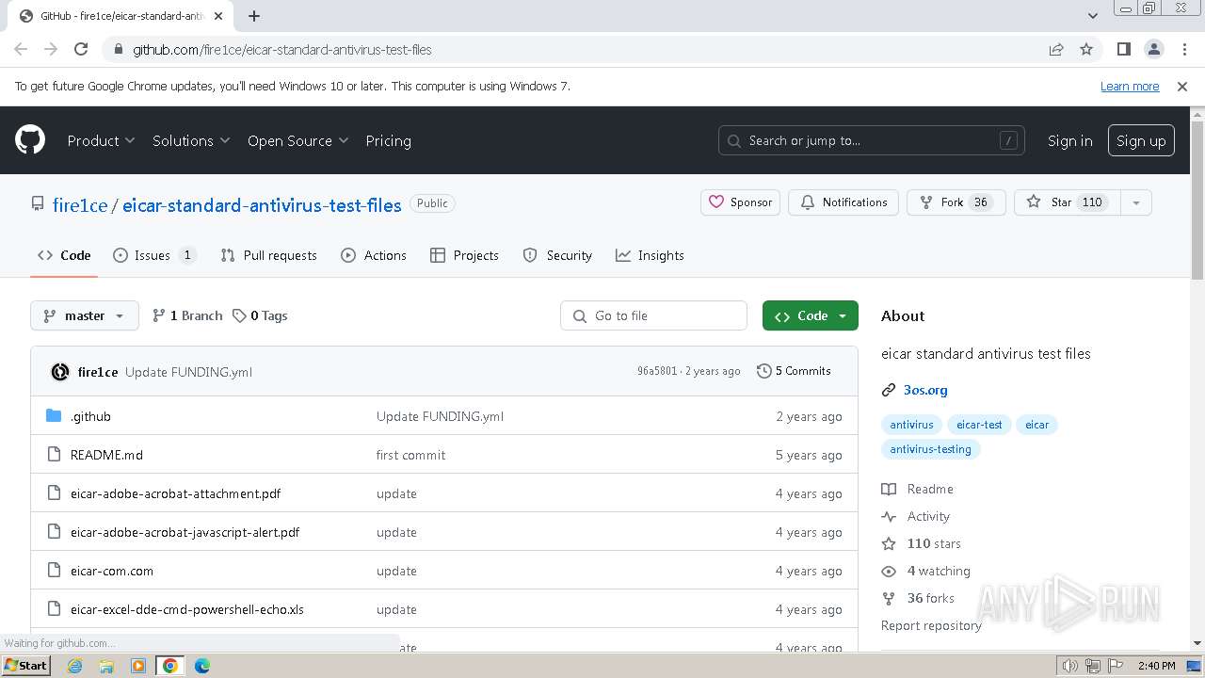The width and height of the screenshot is (1205, 678).
Task: Select the antivirus-testing topic tag
Action: click(x=930, y=449)
